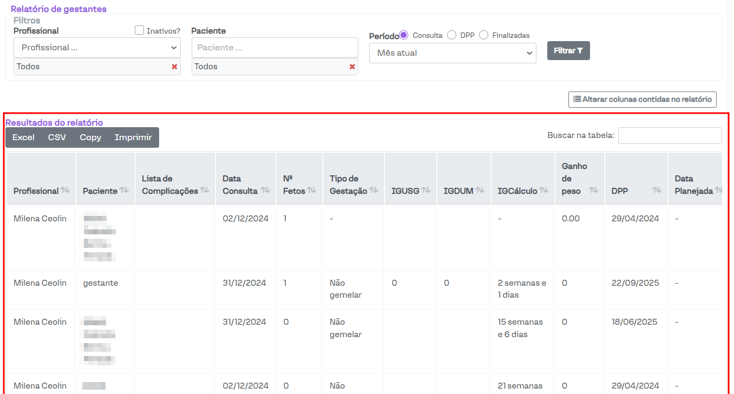Export the report to Excel

coord(23,137)
